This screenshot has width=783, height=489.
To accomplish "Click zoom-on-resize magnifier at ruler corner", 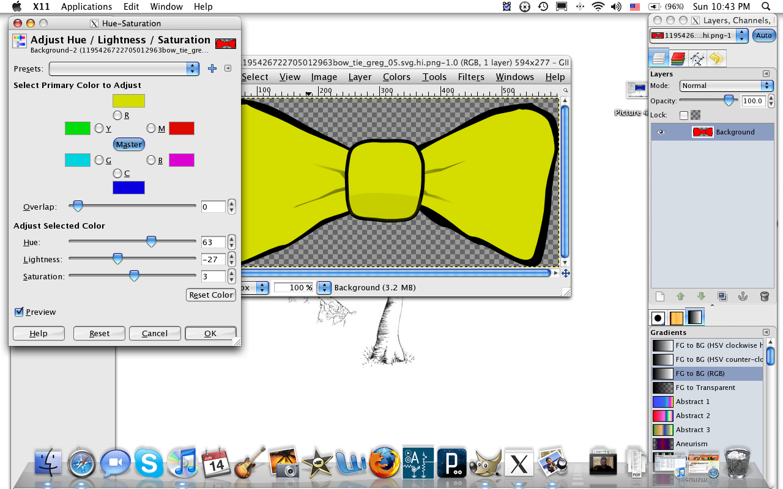I will 565,90.
